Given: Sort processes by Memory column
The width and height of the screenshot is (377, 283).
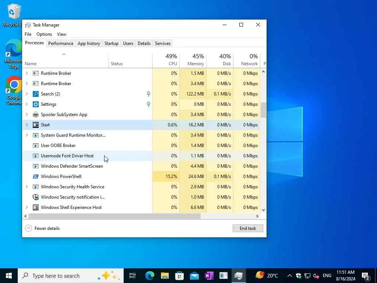Looking at the screenshot, I should pos(193,60).
